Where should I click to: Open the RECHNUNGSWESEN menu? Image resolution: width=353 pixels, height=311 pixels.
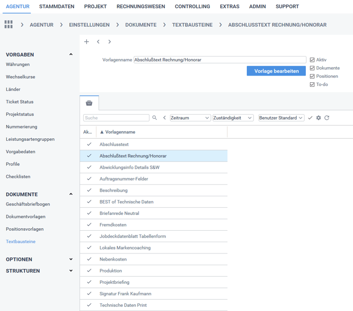141,7
